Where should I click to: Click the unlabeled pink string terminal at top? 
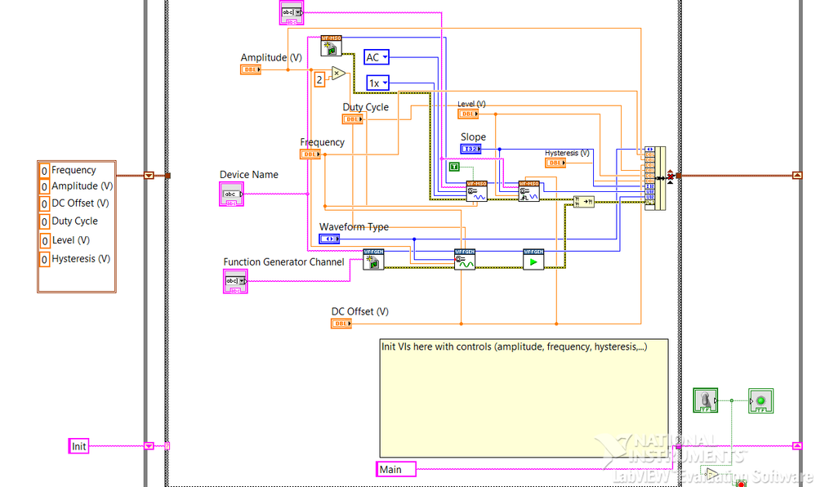(292, 12)
